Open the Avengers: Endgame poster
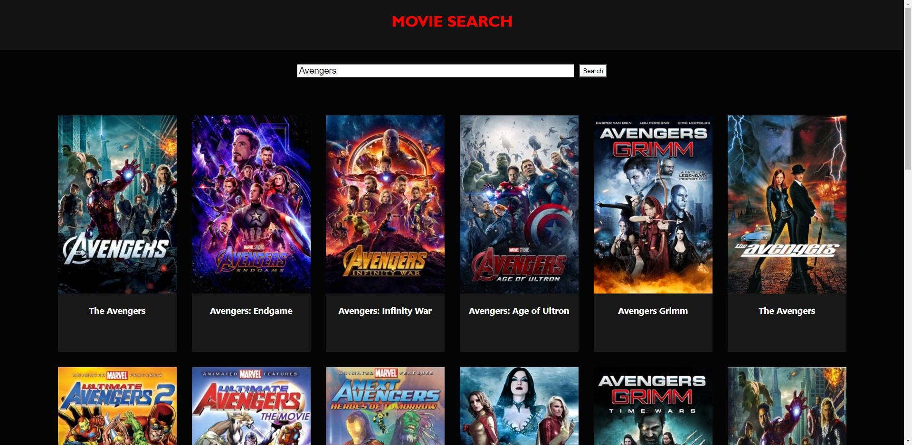912x445 pixels. 251,204
